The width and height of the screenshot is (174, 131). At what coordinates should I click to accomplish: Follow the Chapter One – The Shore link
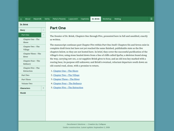pyautogui.click(x=66, y=71)
